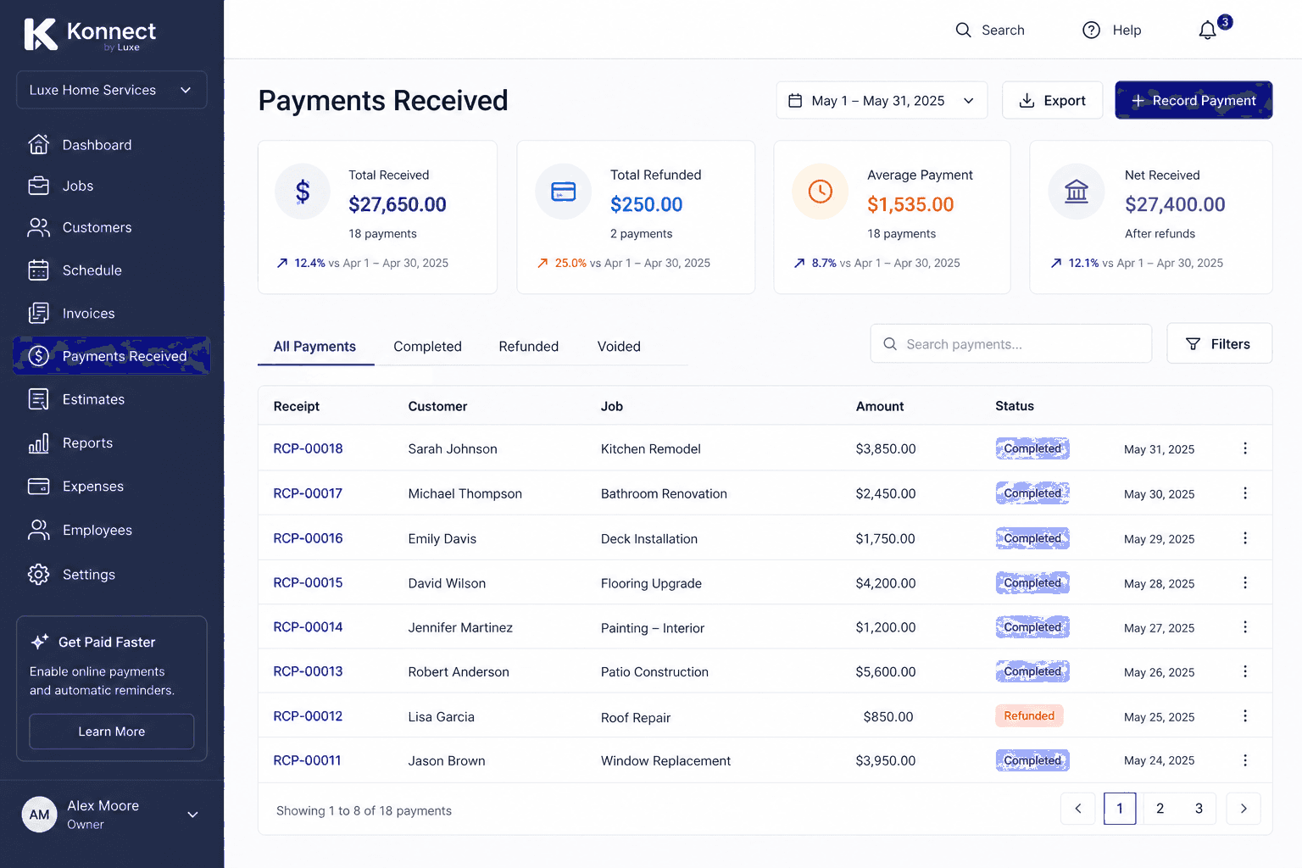This screenshot has height=868, width=1302.
Task: Click the Window Replacement job cell
Action: [665, 761]
